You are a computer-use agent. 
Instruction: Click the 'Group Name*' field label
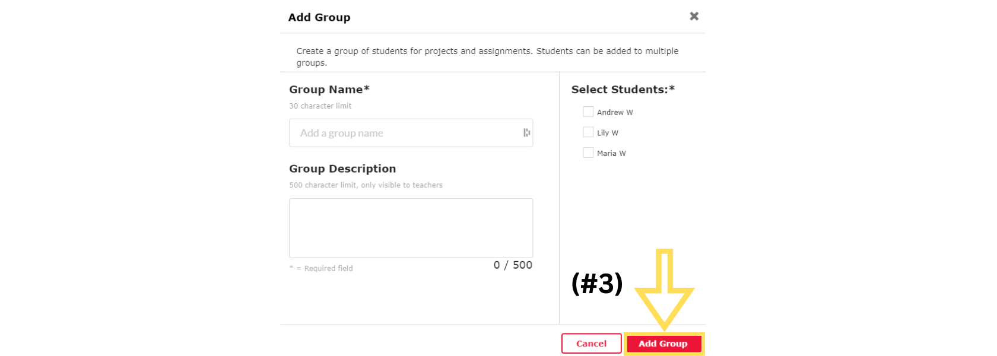(x=329, y=90)
